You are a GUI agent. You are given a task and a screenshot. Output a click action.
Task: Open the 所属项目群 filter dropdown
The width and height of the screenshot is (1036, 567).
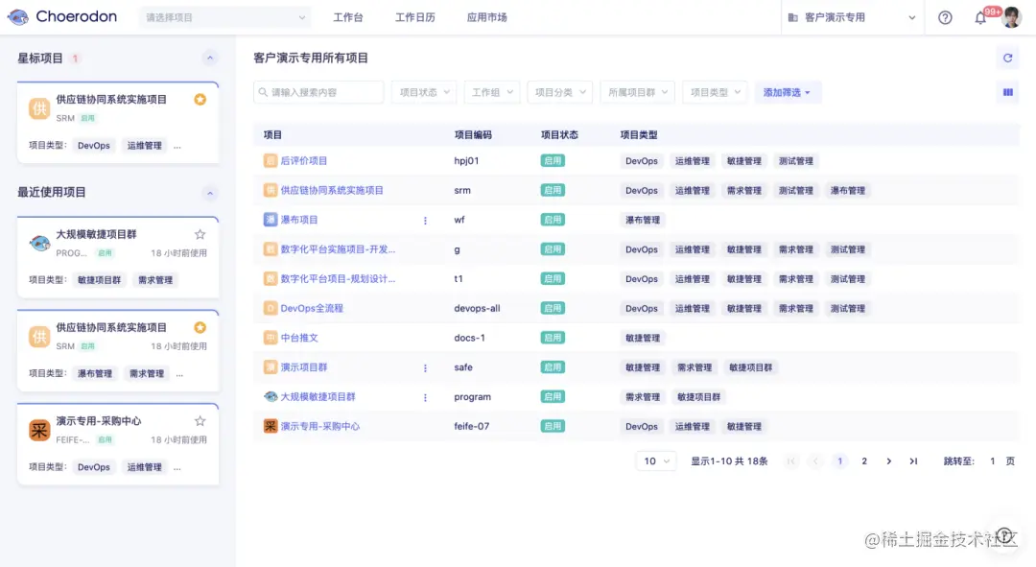[638, 92]
